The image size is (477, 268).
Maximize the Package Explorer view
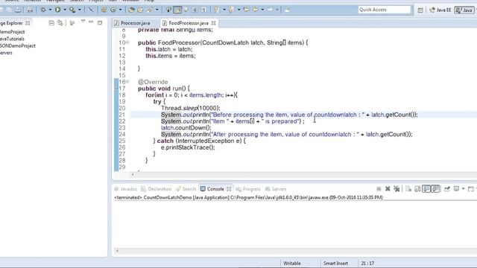[x=100, y=22]
